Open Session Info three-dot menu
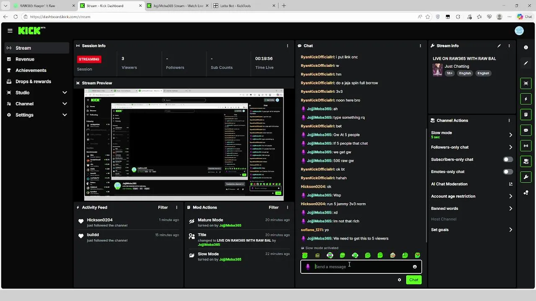The image size is (536, 301). click(x=287, y=46)
